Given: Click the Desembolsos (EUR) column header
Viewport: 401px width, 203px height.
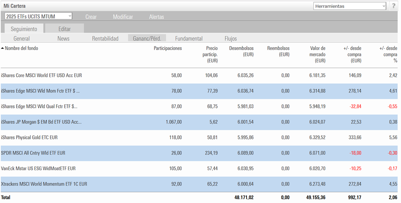Looking at the screenshot, I should pos(241,51).
